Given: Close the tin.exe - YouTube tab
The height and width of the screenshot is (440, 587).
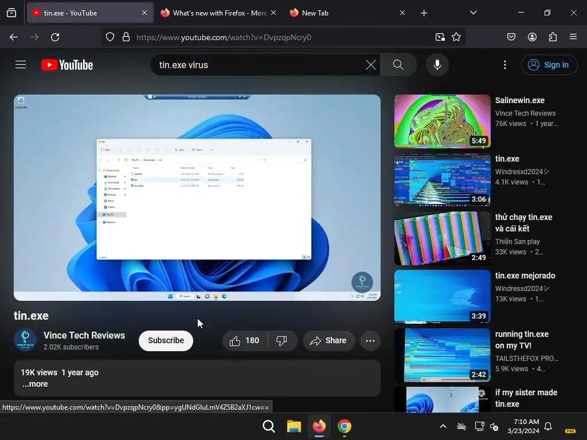Looking at the screenshot, I should [144, 13].
